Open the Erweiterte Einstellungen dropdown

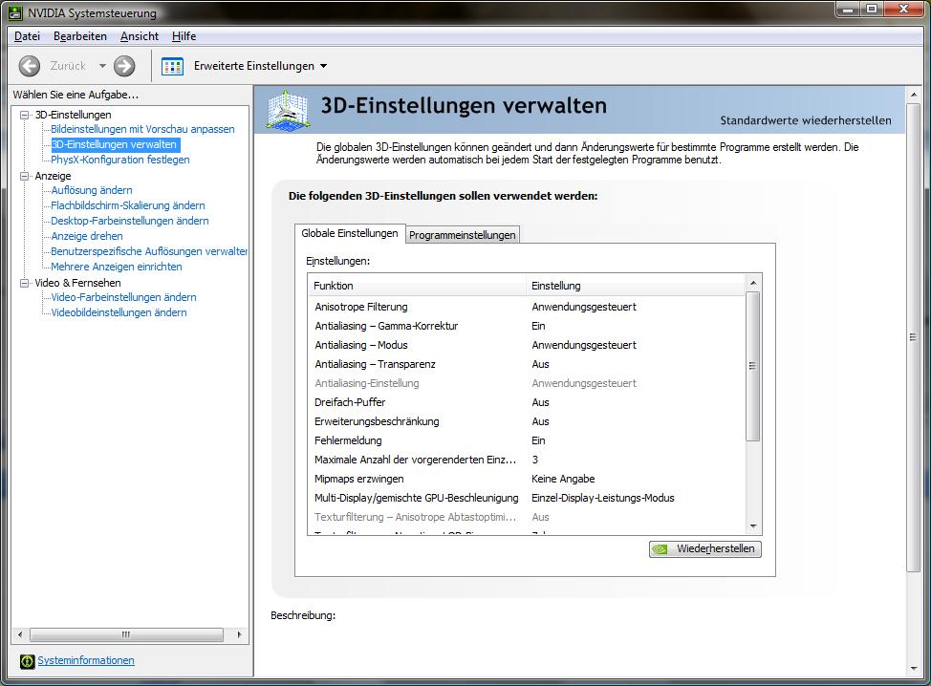coord(323,66)
